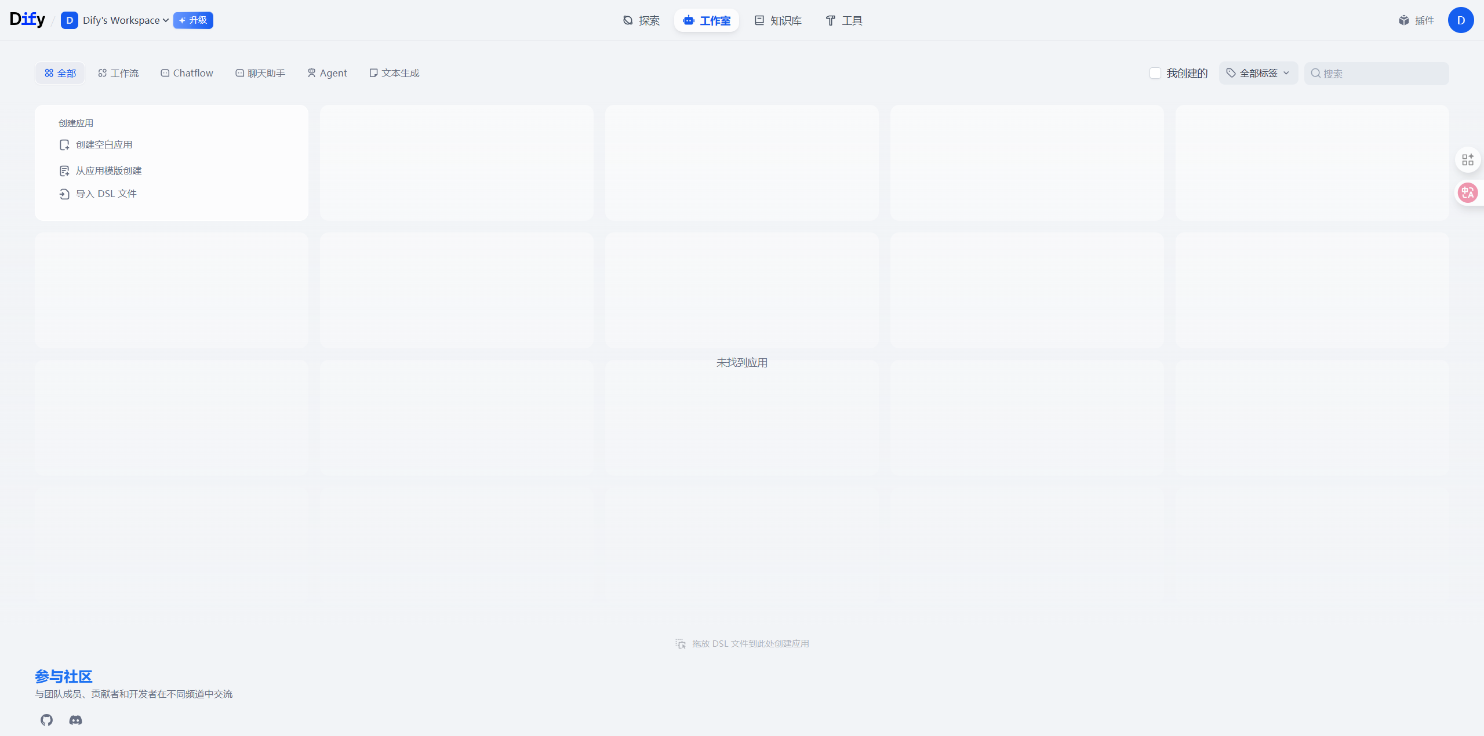Click the Dify logo

pos(27,20)
